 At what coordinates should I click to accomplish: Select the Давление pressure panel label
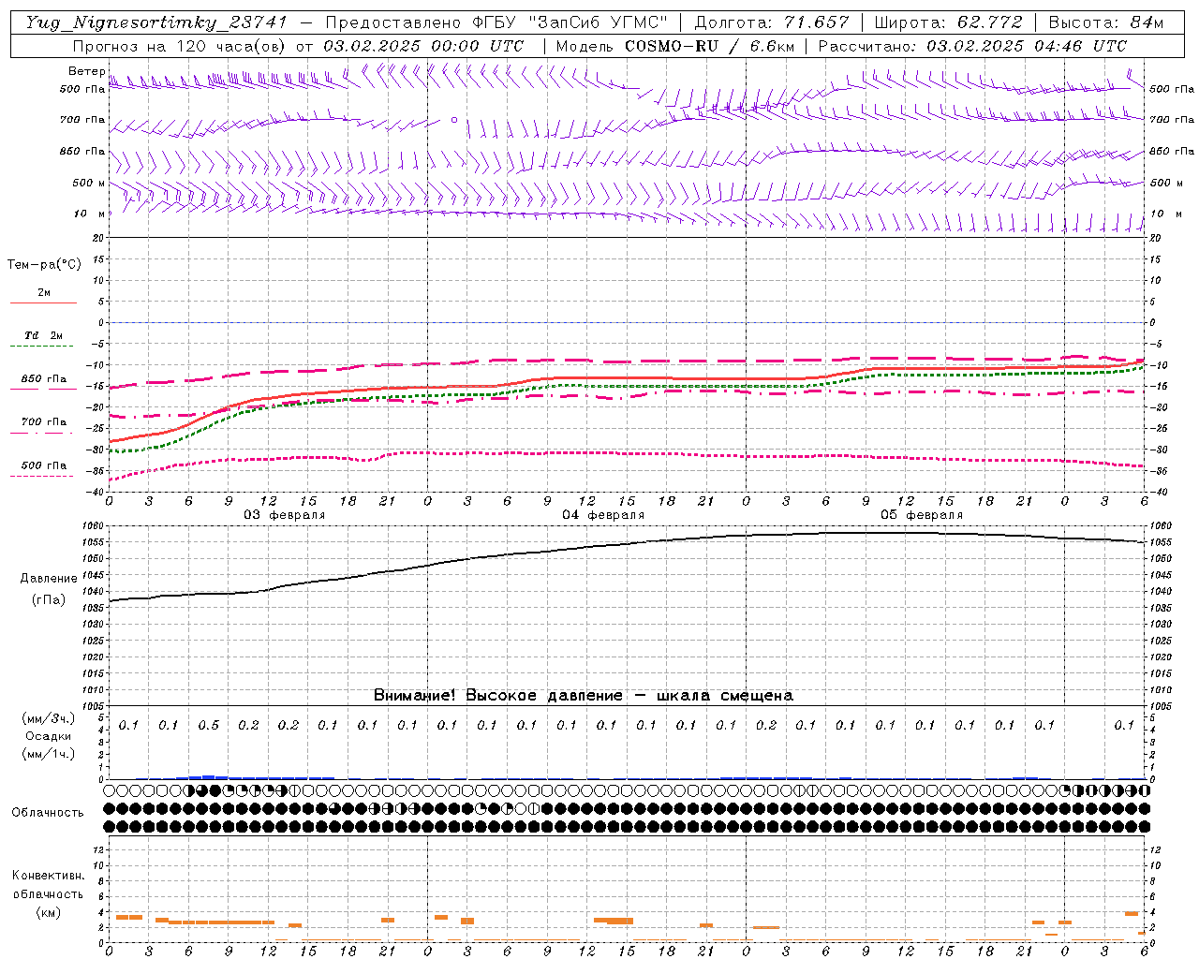pos(49,579)
